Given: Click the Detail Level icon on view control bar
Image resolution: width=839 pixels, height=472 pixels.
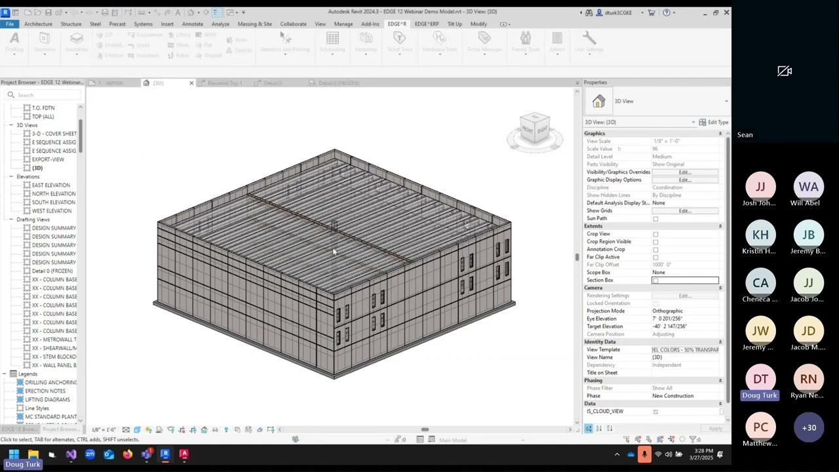Looking at the screenshot, I should pos(126,430).
